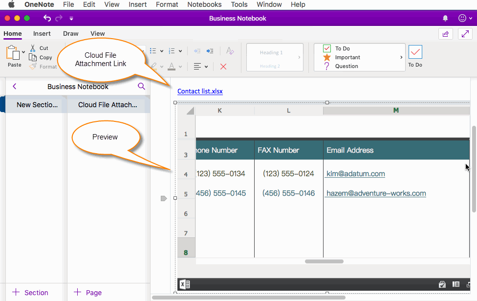The height and width of the screenshot is (301, 477).
Task: Select the Home ribbon tab
Action: pos(13,33)
